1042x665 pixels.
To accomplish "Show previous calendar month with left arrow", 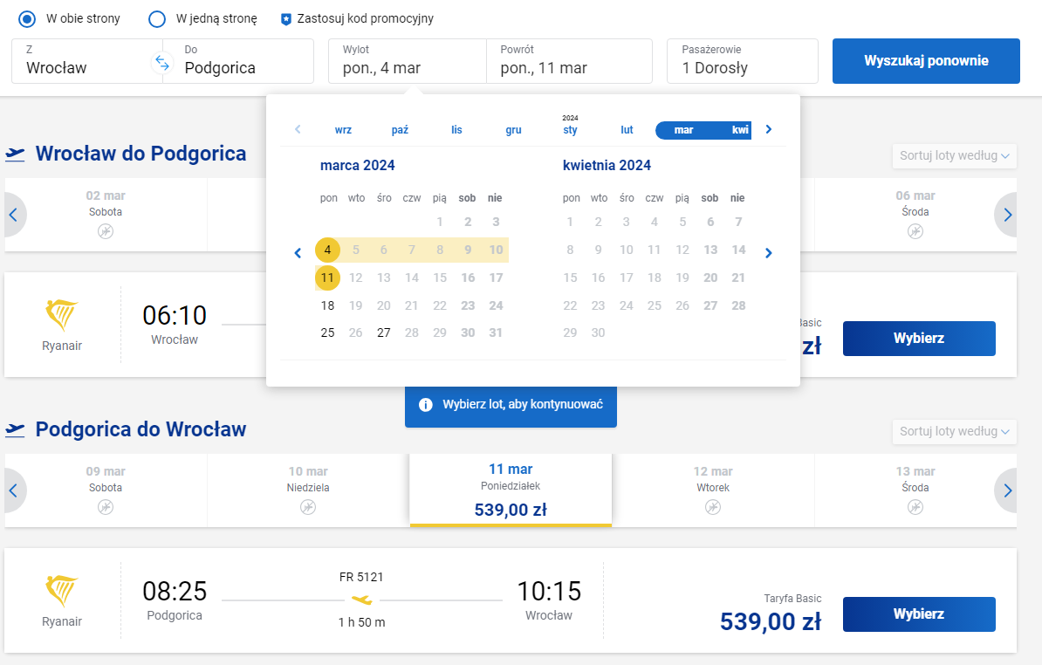I will (298, 253).
